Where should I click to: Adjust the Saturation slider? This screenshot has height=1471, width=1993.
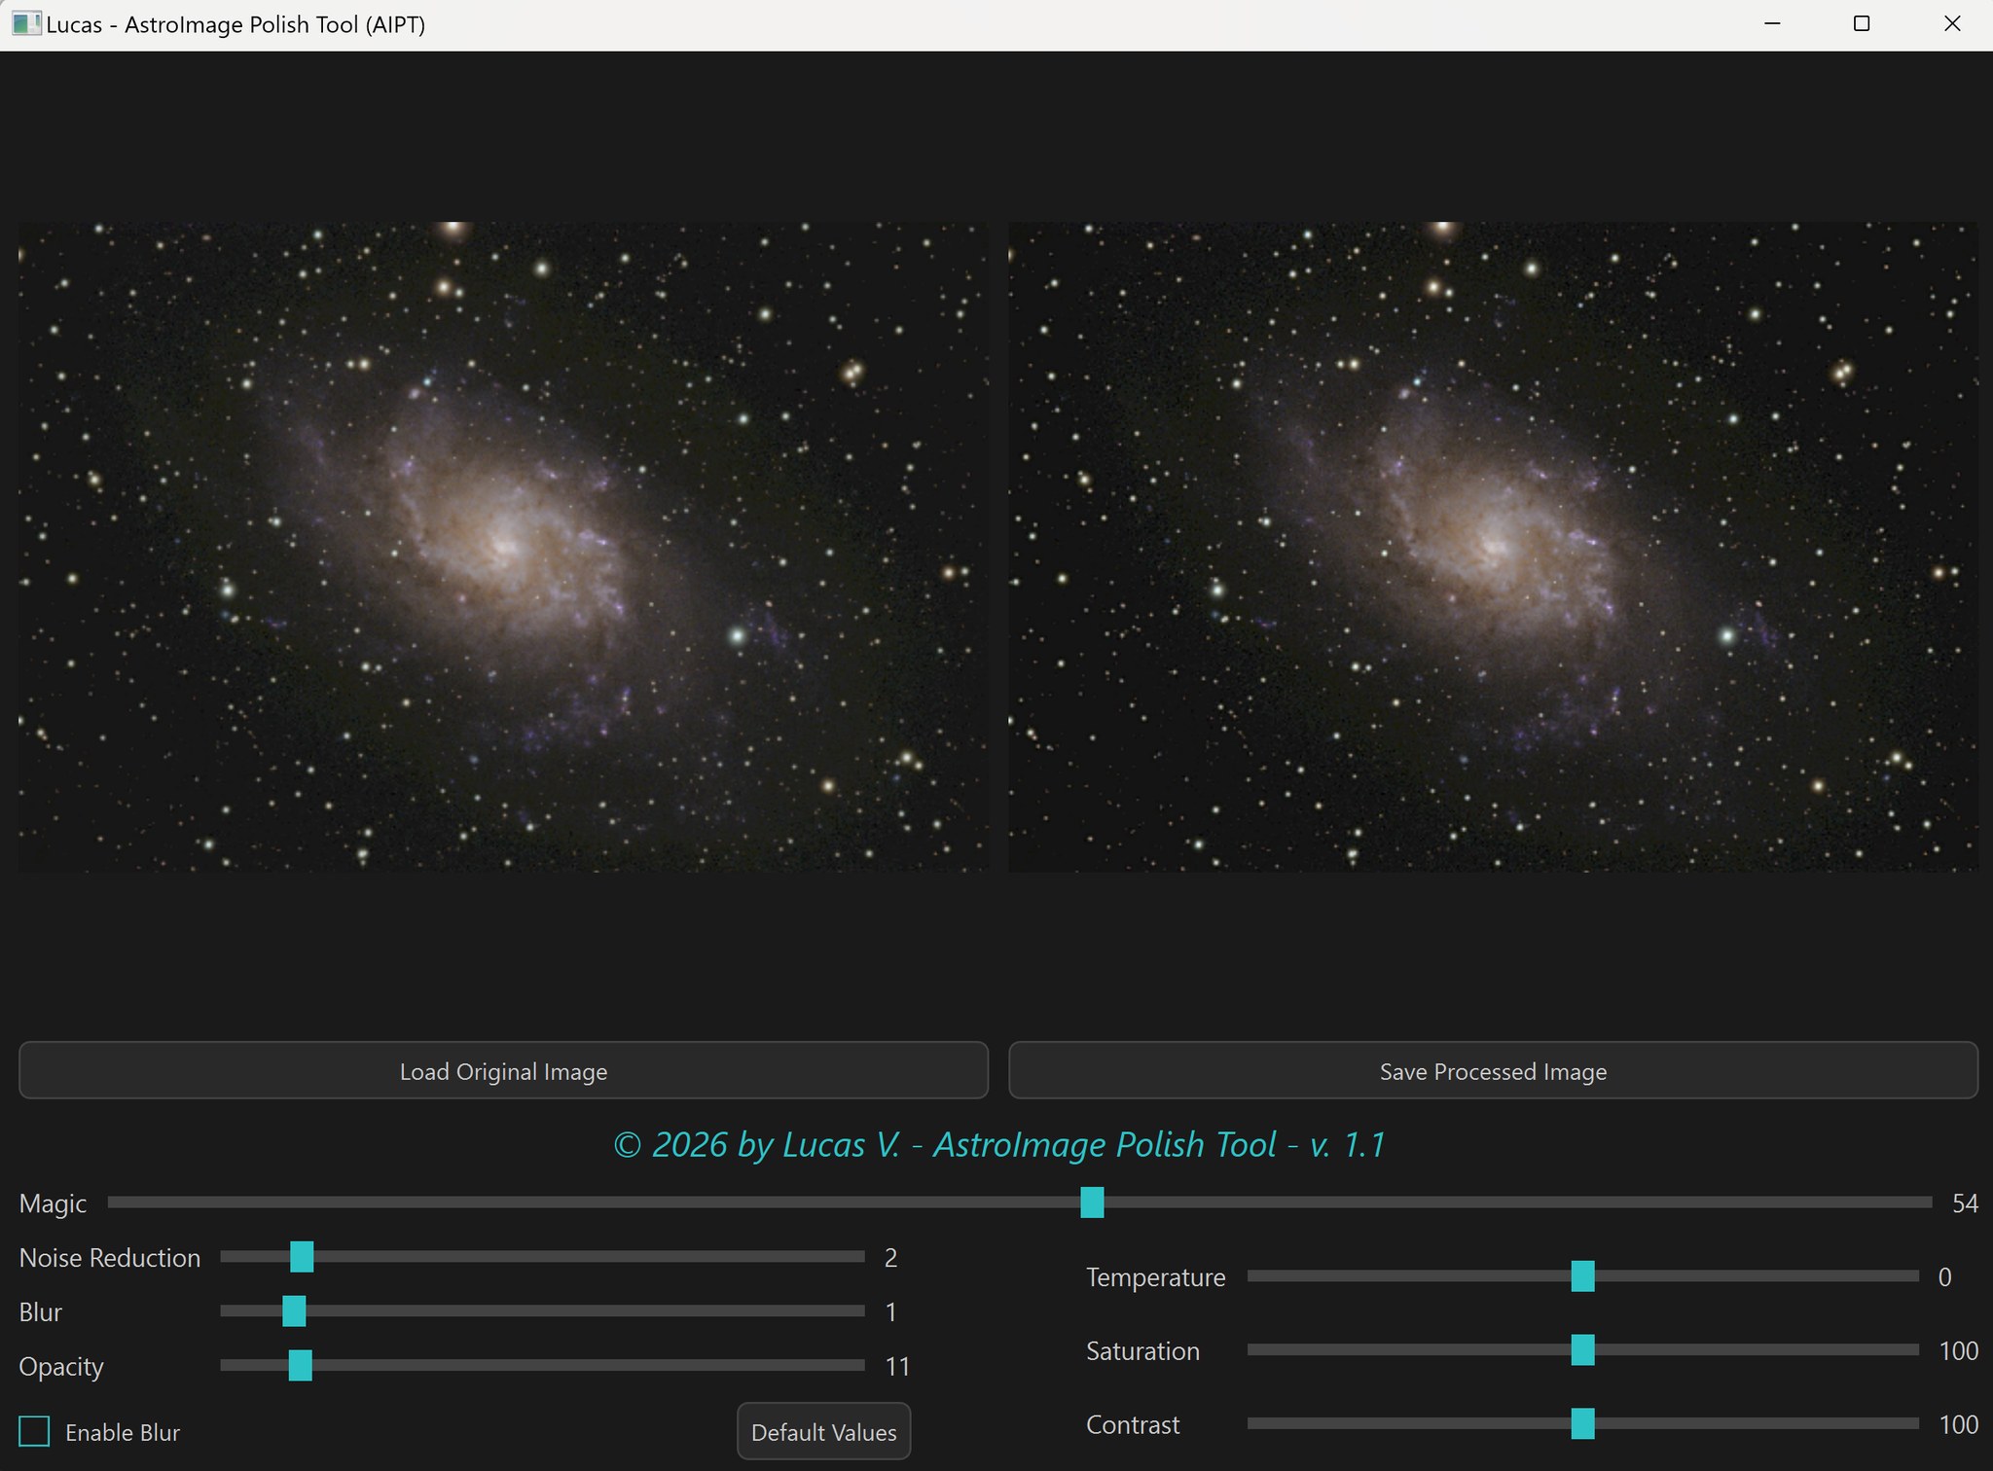point(1584,1350)
